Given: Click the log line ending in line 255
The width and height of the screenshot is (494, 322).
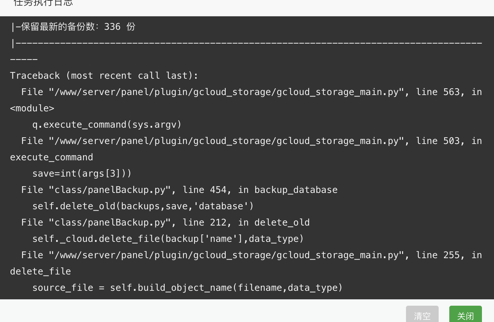Looking at the screenshot, I should pos(251,255).
